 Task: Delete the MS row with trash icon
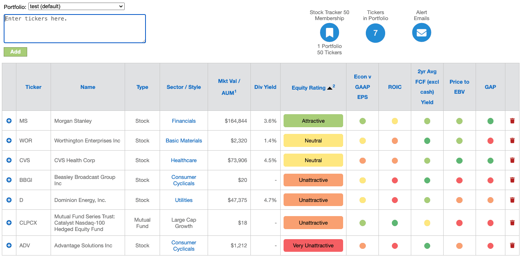[x=512, y=121]
